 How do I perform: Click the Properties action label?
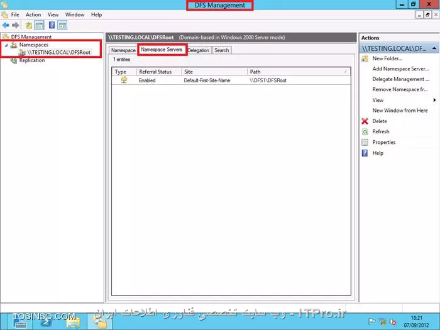click(384, 142)
